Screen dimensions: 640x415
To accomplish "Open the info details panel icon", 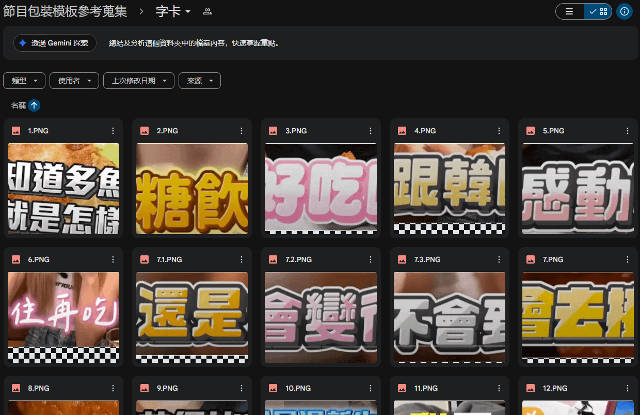I will click(625, 11).
